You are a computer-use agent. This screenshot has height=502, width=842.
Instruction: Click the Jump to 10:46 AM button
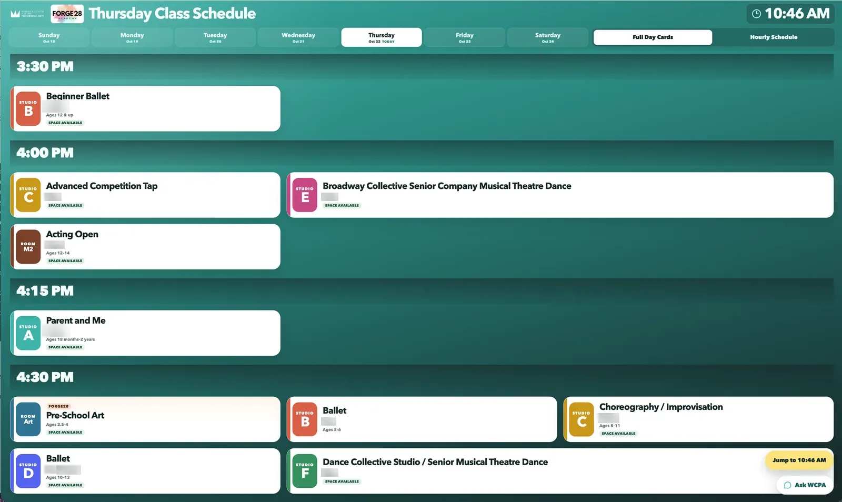(x=799, y=460)
